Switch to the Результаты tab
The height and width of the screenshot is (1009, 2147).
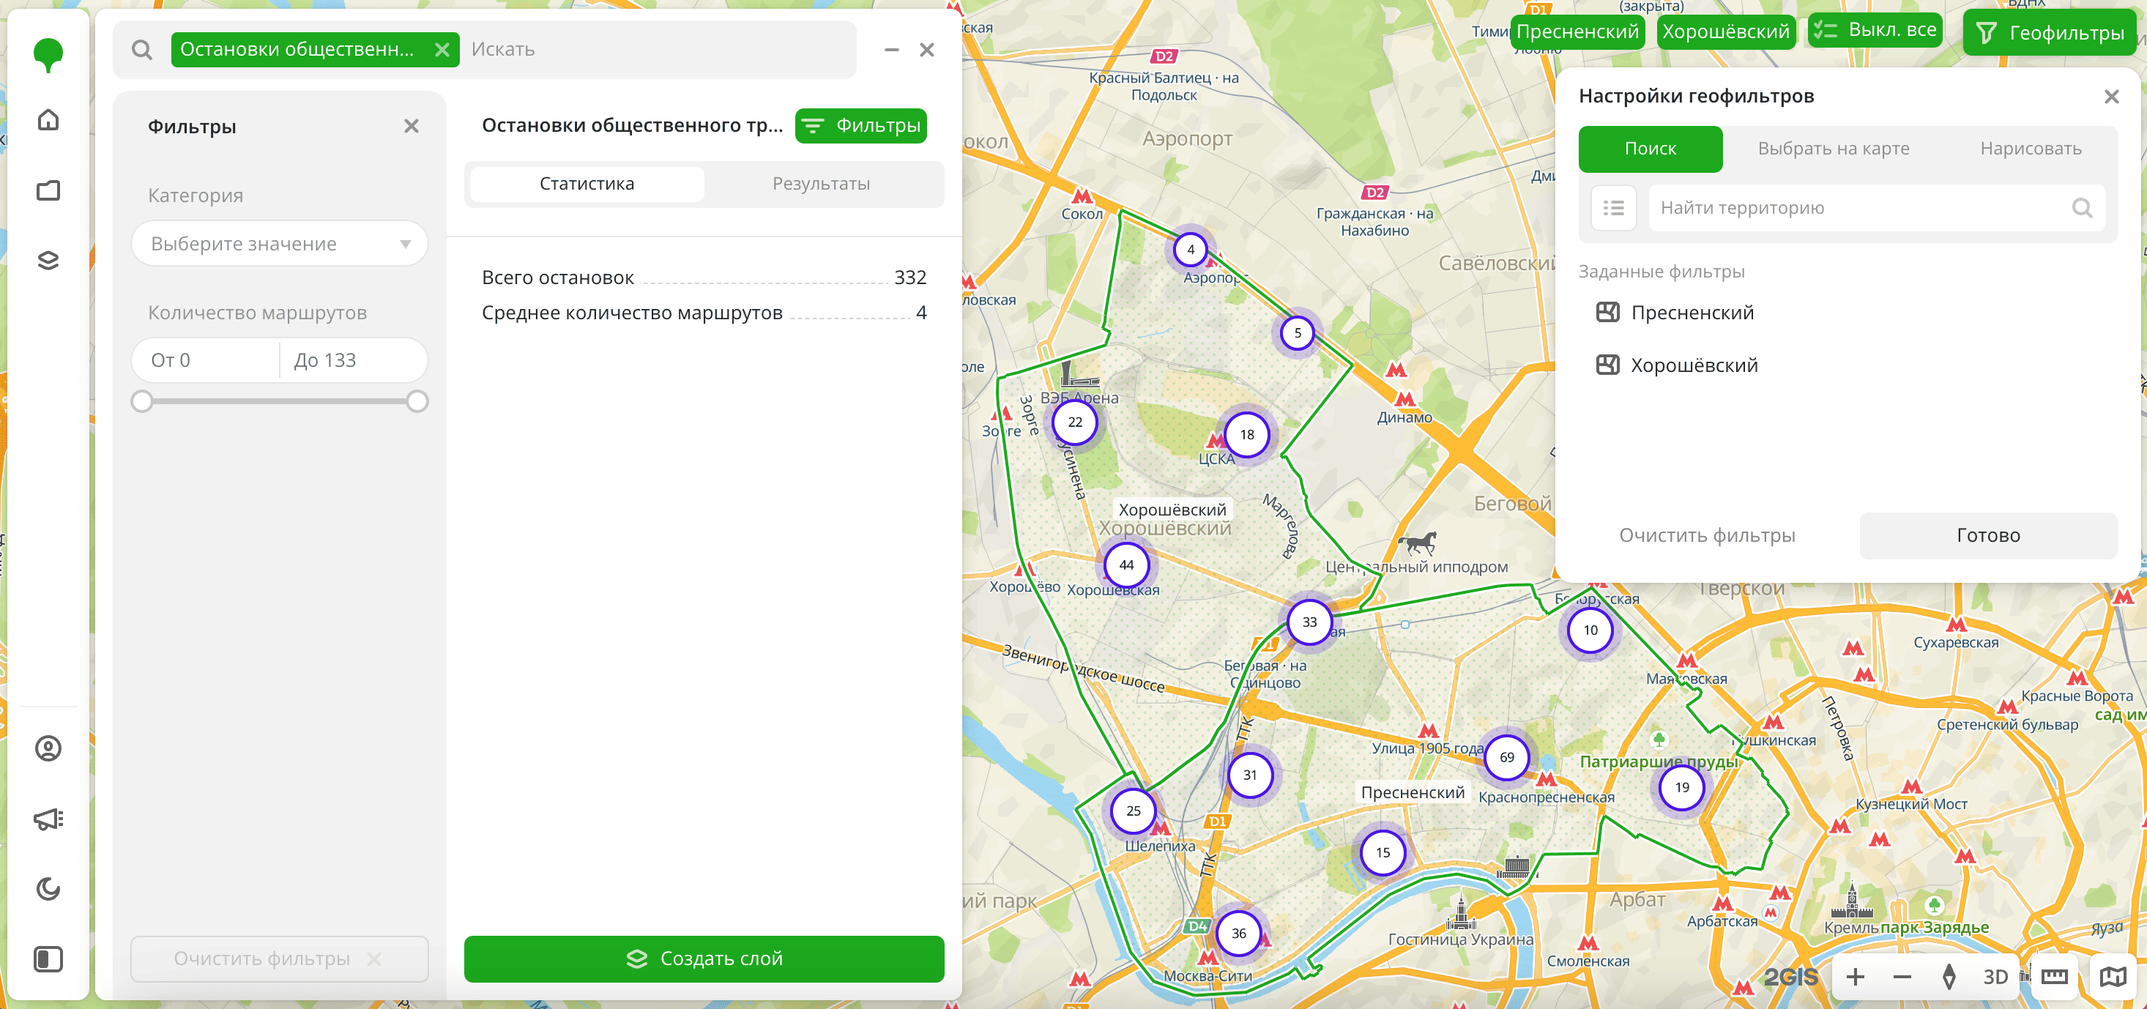pyautogui.click(x=820, y=183)
